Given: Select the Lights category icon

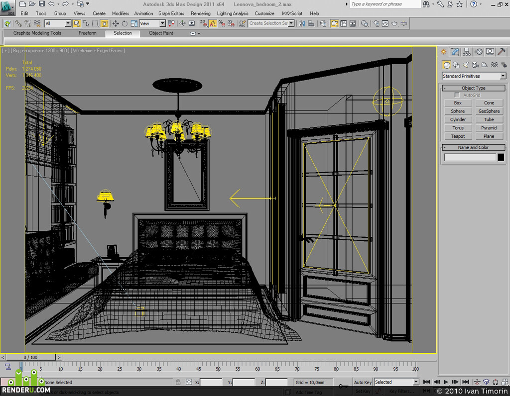Looking at the screenshot, I should [466, 65].
